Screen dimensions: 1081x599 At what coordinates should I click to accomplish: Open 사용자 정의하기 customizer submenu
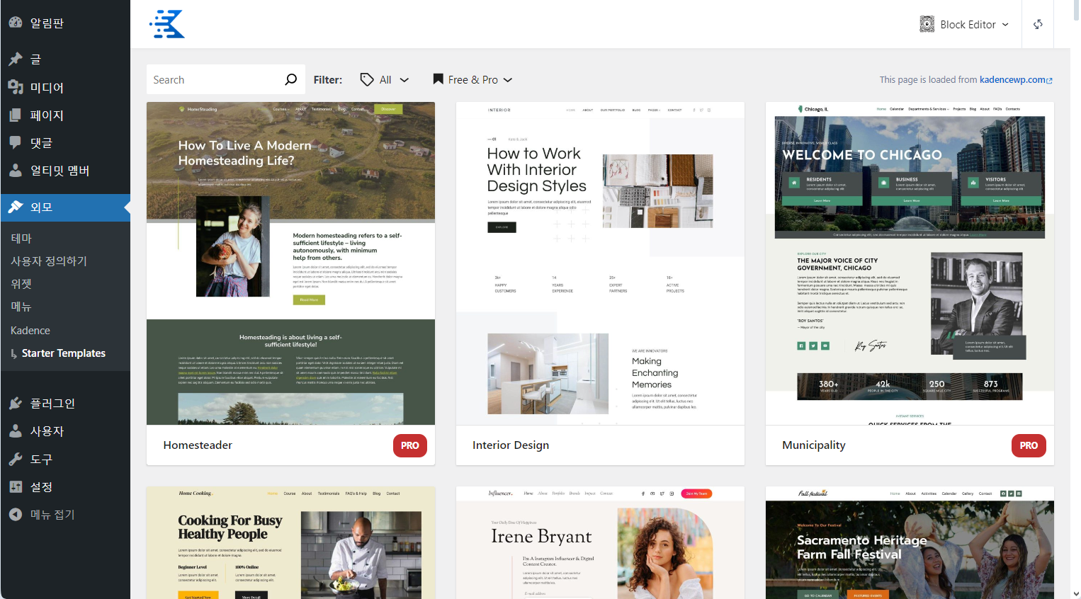tap(49, 261)
